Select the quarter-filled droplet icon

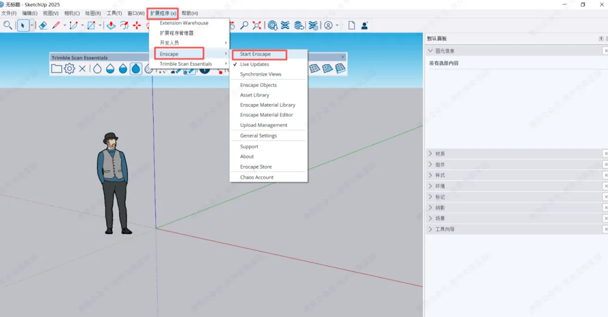point(110,69)
